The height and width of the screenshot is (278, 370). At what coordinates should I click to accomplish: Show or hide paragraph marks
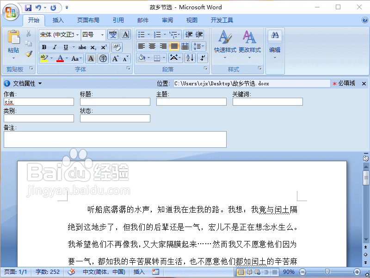click(x=203, y=57)
